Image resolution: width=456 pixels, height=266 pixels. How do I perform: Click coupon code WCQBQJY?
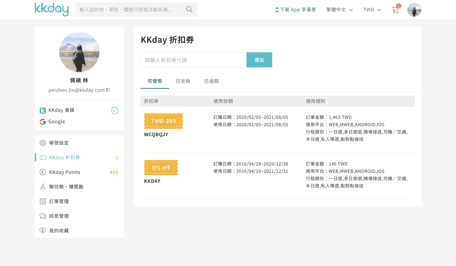[156, 134]
